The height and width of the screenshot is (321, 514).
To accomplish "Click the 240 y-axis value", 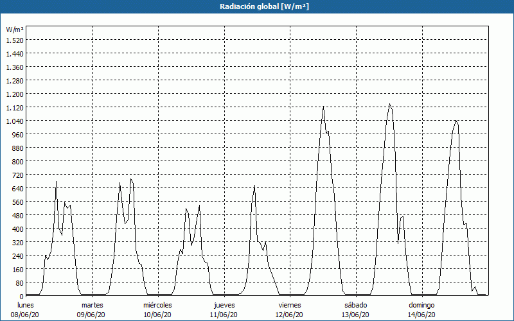I will (x=17, y=256).
